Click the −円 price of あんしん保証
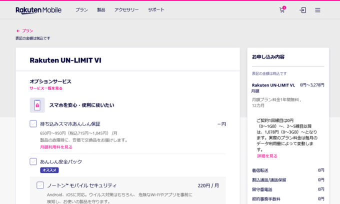 [x=221, y=124]
